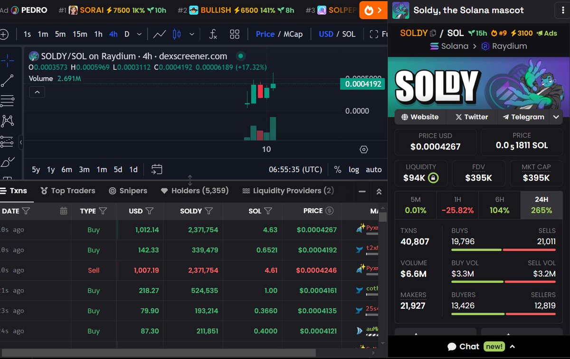Select the 24H performance period
Screen dimensions: 570x359
coord(541,205)
